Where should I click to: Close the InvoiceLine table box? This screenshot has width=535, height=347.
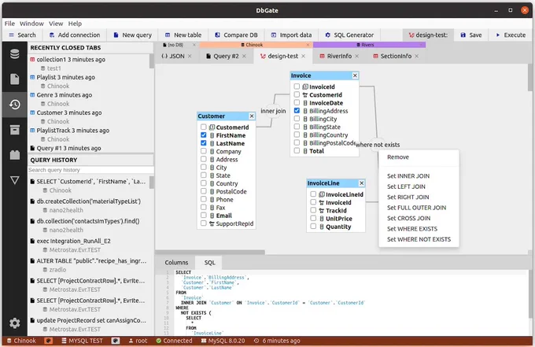pos(361,183)
